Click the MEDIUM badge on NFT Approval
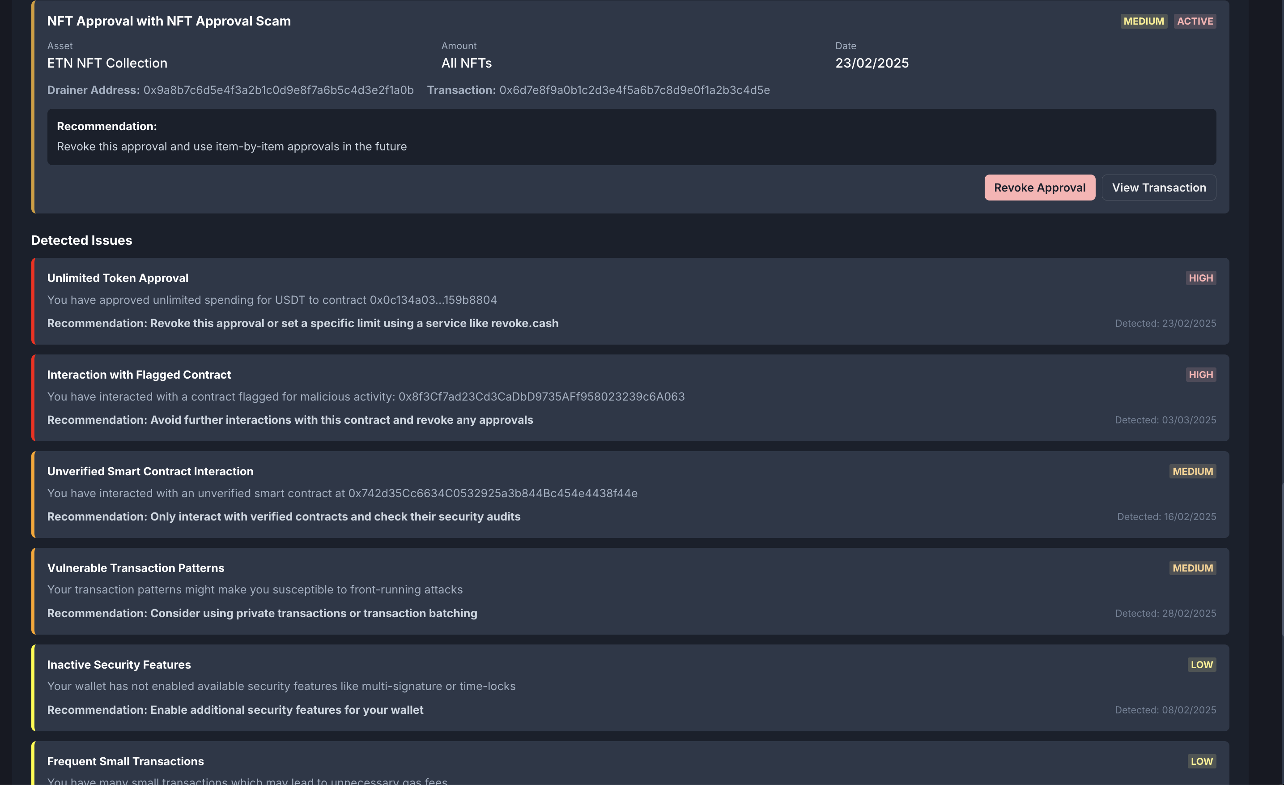 click(x=1144, y=21)
